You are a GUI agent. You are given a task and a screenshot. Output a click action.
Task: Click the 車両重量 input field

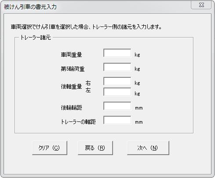tap(117, 53)
